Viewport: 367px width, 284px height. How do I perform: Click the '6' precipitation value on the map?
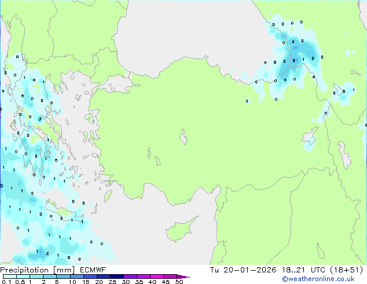pyautogui.click(x=293, y=61)
